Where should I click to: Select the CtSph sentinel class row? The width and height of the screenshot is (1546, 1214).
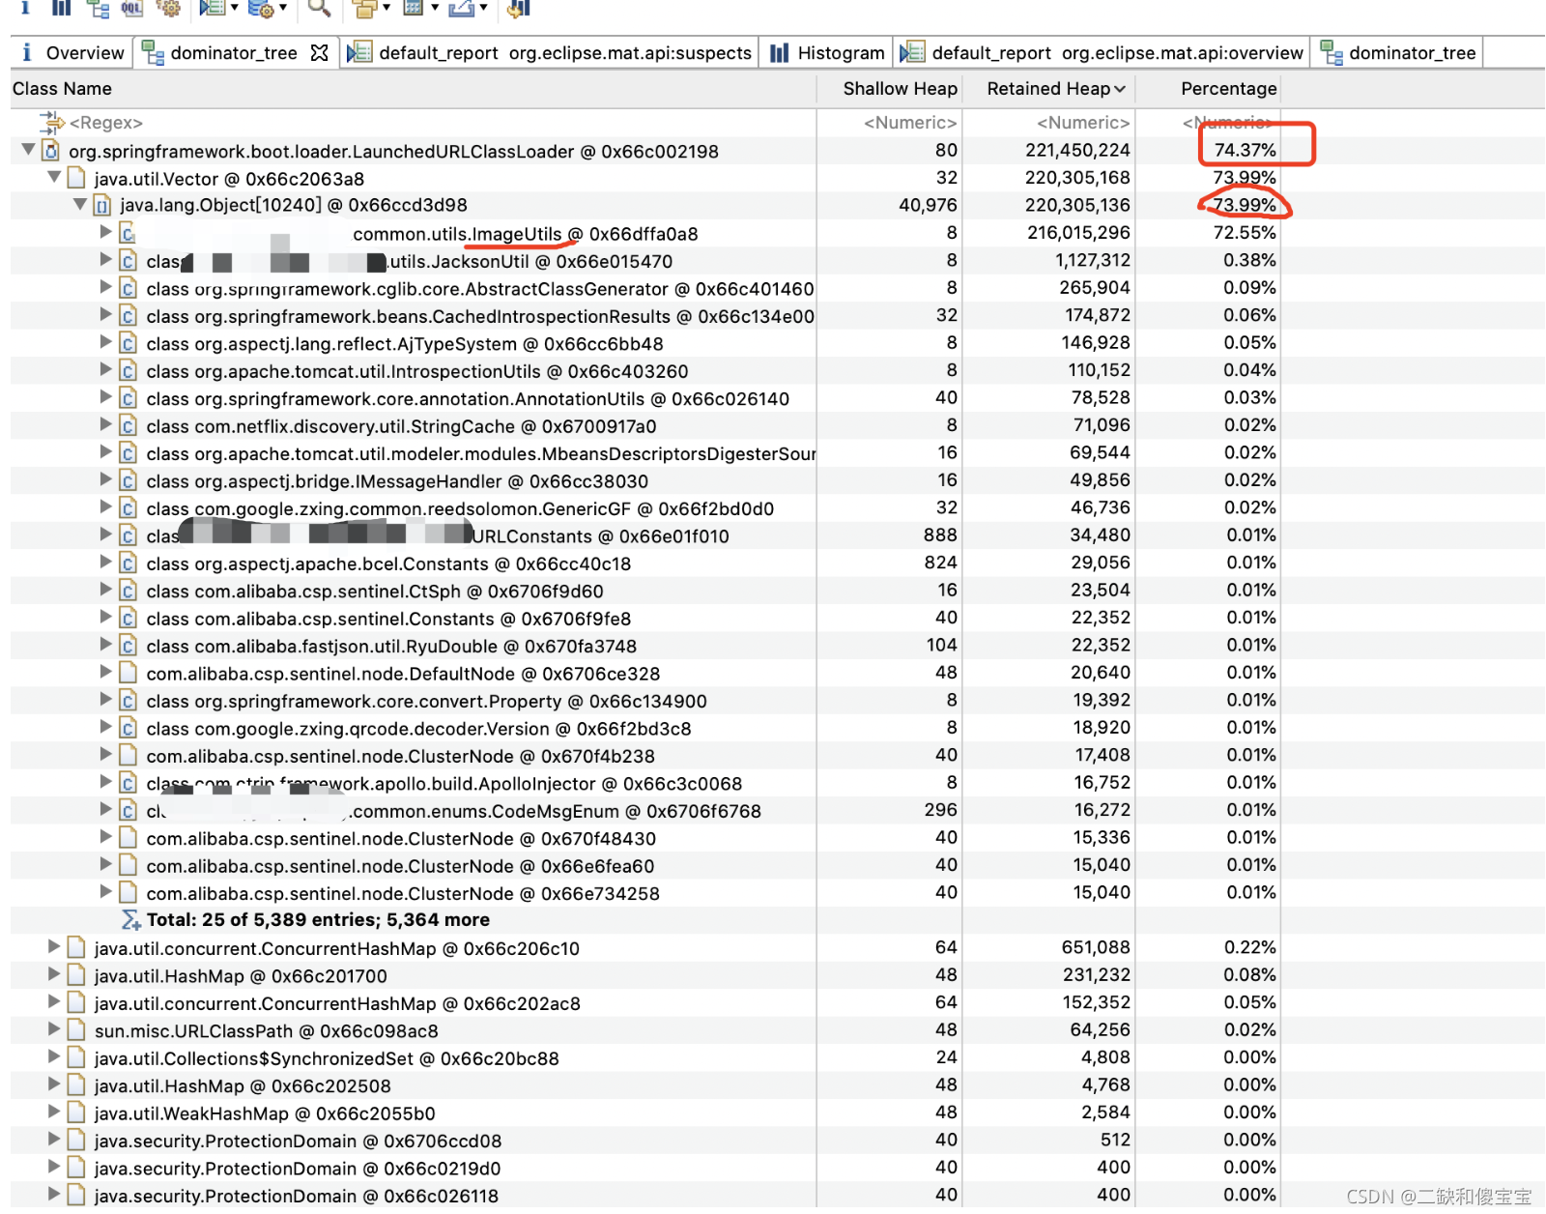[644, 591]
